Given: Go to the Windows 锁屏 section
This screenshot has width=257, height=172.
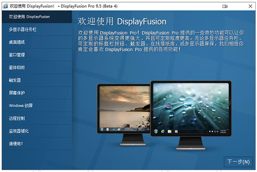Looking at the screenshot, I should [x=37, y=105].
